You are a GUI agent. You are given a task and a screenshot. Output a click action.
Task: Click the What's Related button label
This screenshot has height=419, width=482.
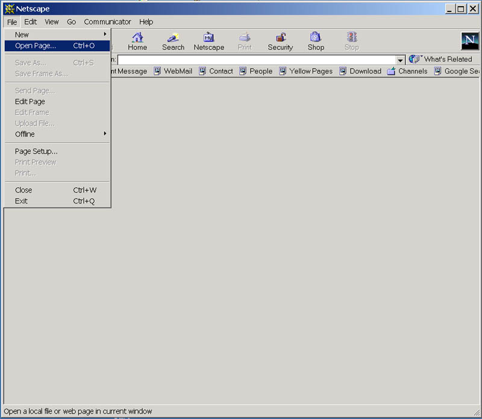448,59
